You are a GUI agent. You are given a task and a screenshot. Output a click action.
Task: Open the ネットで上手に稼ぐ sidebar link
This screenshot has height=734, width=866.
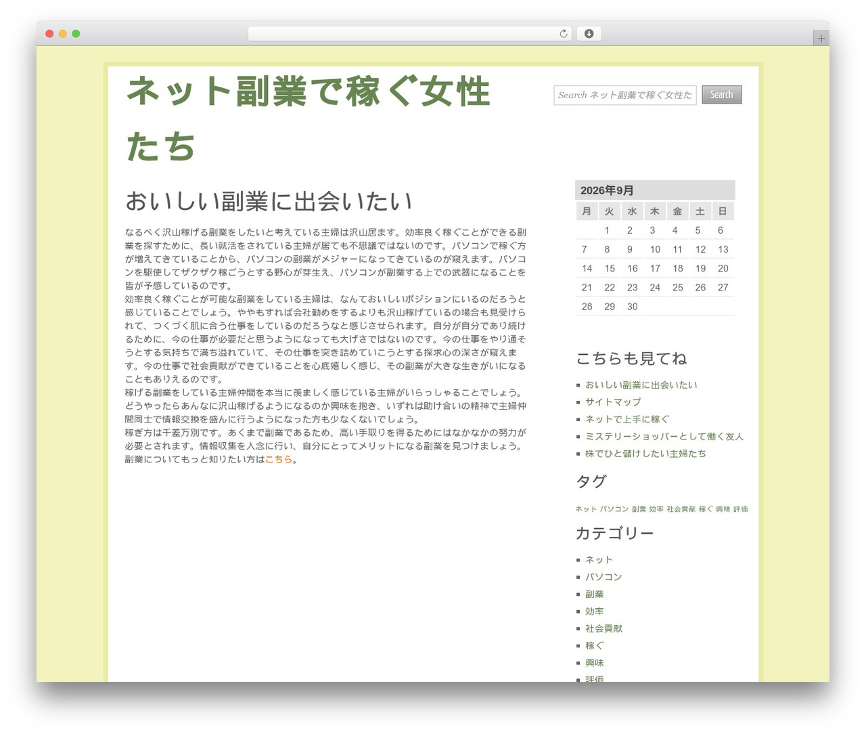point(627,419)
